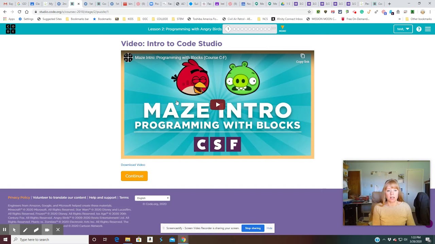Open File Explorer from the taskbar

click(127, 240)
